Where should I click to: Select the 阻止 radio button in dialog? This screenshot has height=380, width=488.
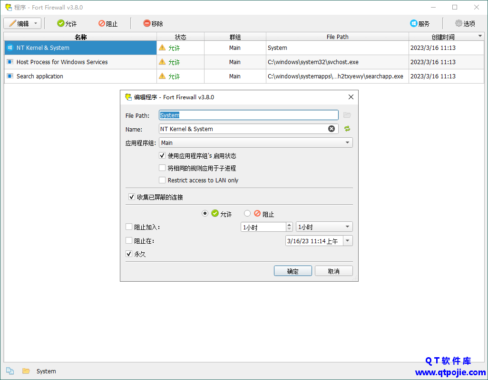pyautogui.click(x=247, y=213)
